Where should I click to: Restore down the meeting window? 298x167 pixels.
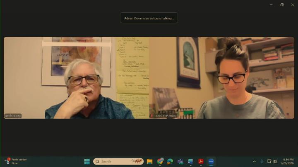click(x=282, y=5)
